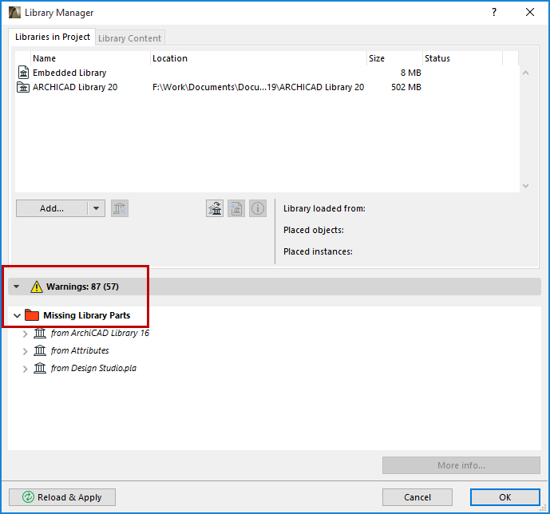Click the F:\Work\Documents location path
Screen dimensions: 550x514
coord(258,87)
